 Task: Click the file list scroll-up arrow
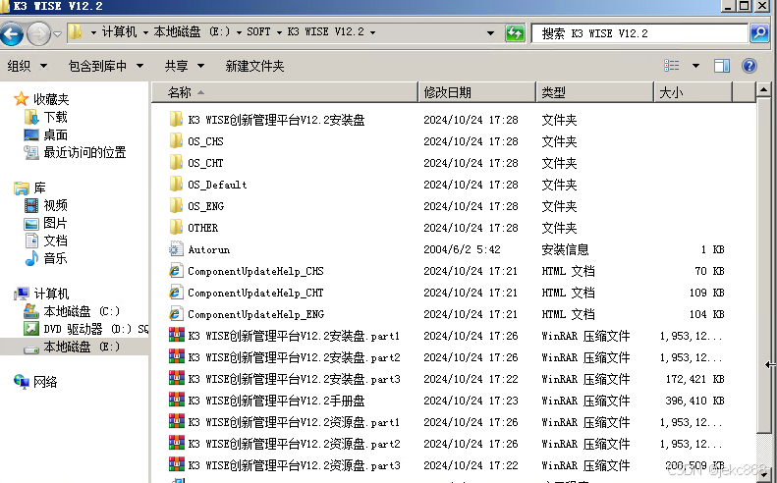click(763, 90)
